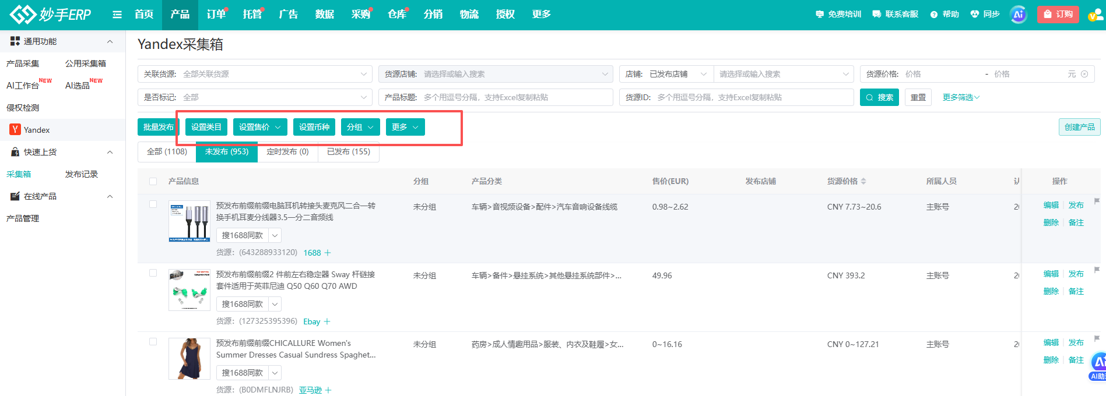Open the 帮助 help menu

point(945,14)
